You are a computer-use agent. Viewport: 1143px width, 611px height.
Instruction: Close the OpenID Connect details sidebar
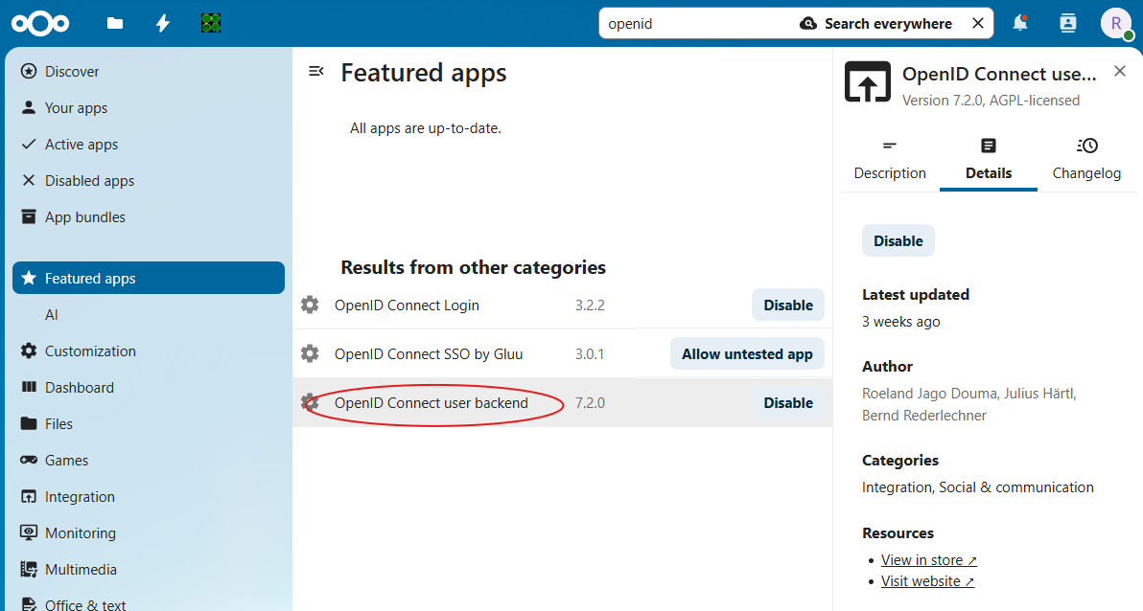coord(1119,72)
